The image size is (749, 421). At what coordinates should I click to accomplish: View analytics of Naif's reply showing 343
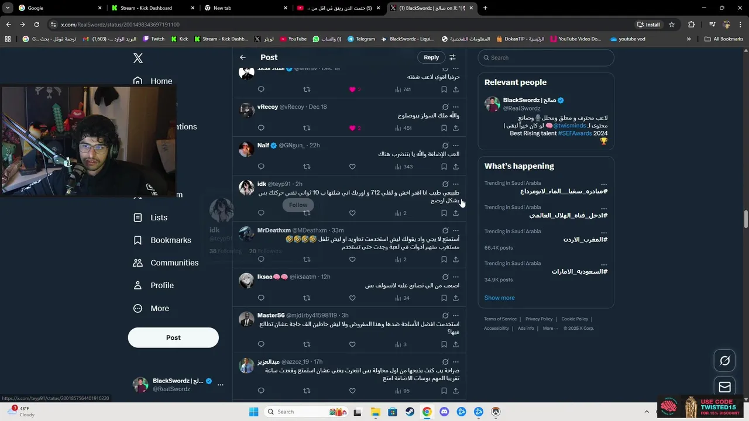click(404, 167)
